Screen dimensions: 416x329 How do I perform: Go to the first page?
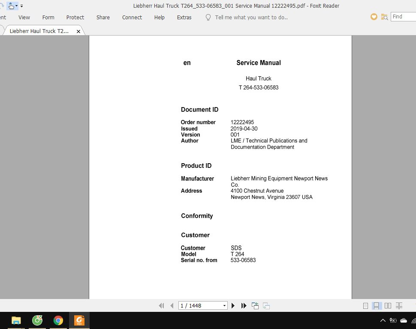161,306
